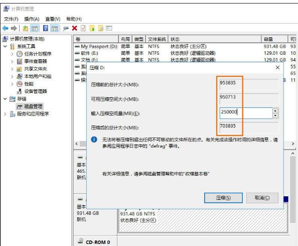Select 设备管理器 in the tree
This screenshot has width=298, height=246.
35,91
